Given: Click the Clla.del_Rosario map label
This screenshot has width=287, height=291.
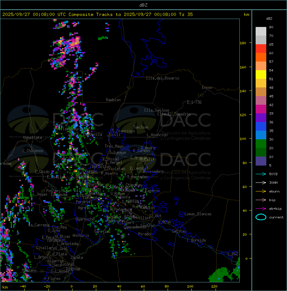Looking at the screenshot, I should [x=162, y=78].
